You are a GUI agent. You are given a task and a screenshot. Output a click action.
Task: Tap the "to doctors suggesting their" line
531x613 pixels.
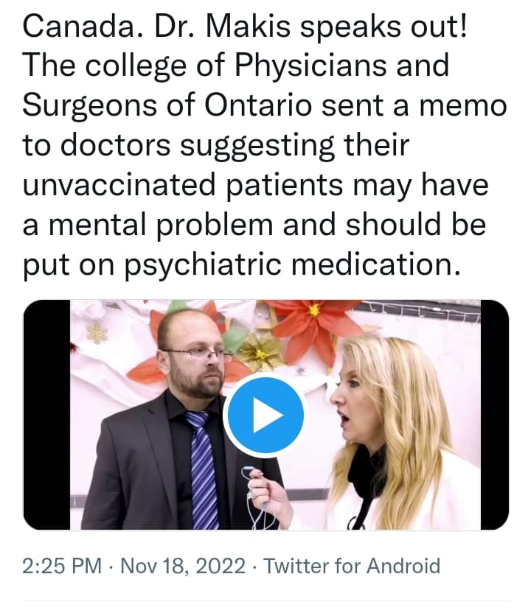215,146
